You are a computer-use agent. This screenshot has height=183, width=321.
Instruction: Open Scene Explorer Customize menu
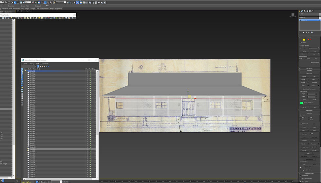coord(45,64)
